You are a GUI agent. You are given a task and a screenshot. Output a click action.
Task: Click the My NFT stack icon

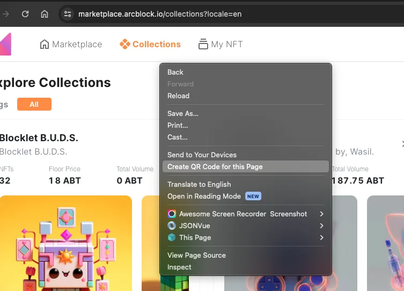203,44
